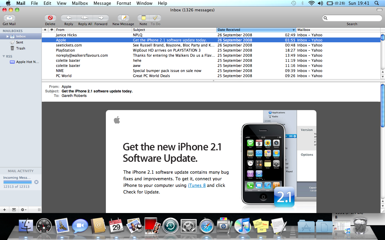
Task: Select colette baxter's "hehe" message
Action: [211, 61]
